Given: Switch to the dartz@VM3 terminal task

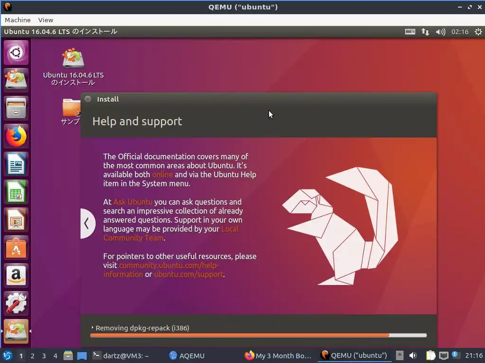Looking at the screenshot, I should (121, 355).
